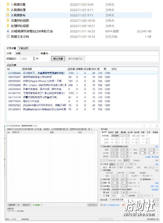Enable the 旋转/翻转 checkbox
This screenshot has width=163, height=223.
[101, 170]
